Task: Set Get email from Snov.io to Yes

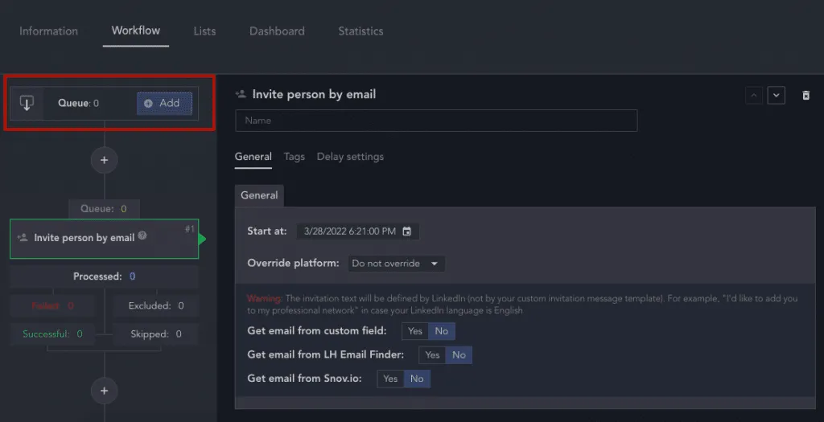Action: click(390, 379)
